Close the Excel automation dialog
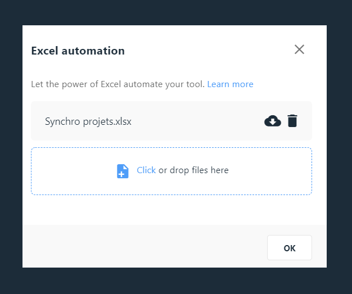The height and width of the screenshot is (294, 352). (x=299, y=49)
